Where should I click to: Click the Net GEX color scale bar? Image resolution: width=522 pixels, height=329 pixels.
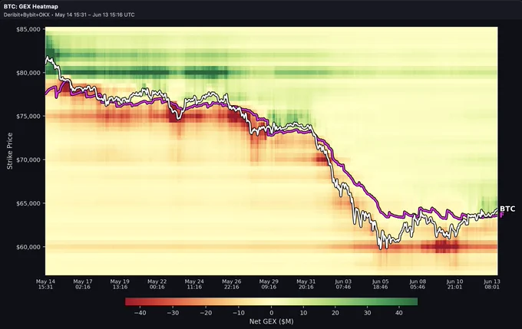[271, 301]
